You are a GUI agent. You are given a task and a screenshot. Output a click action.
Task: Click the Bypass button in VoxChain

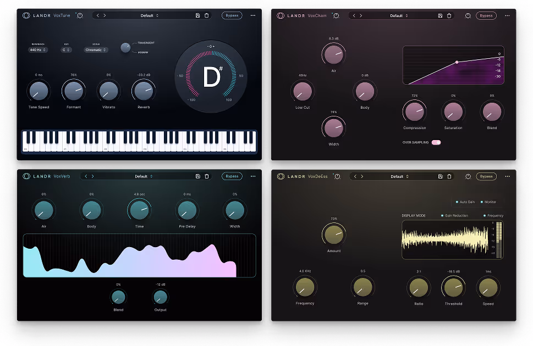(486, 15)
